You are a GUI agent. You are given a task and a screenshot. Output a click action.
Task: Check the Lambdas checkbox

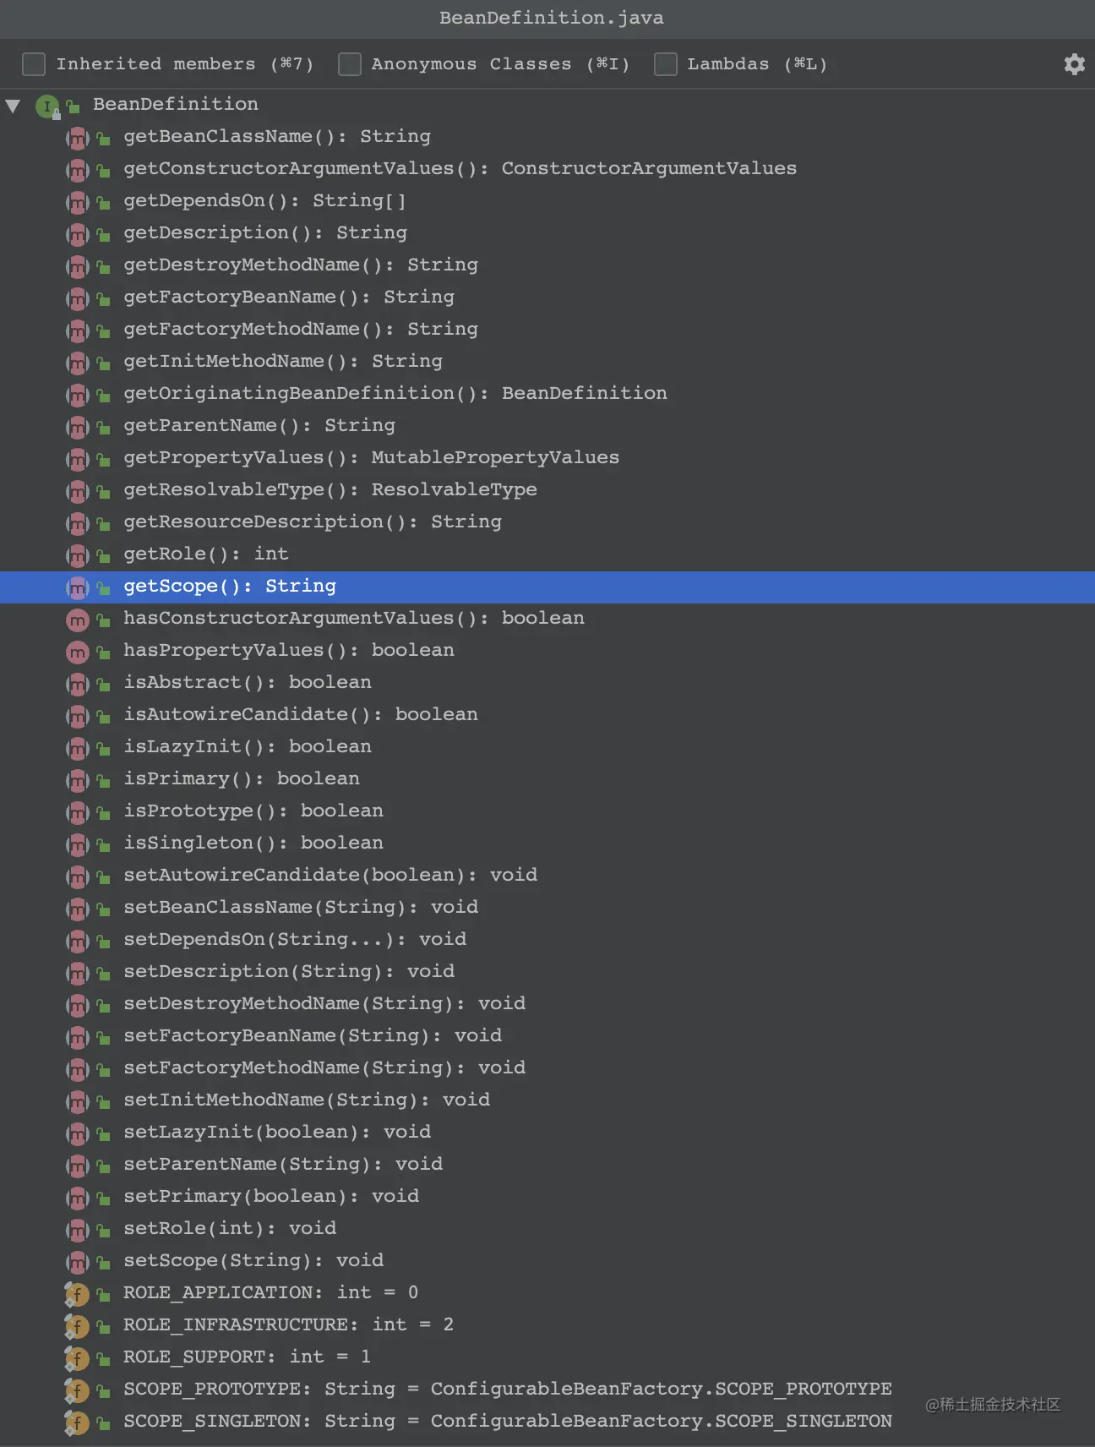point(665,64)
